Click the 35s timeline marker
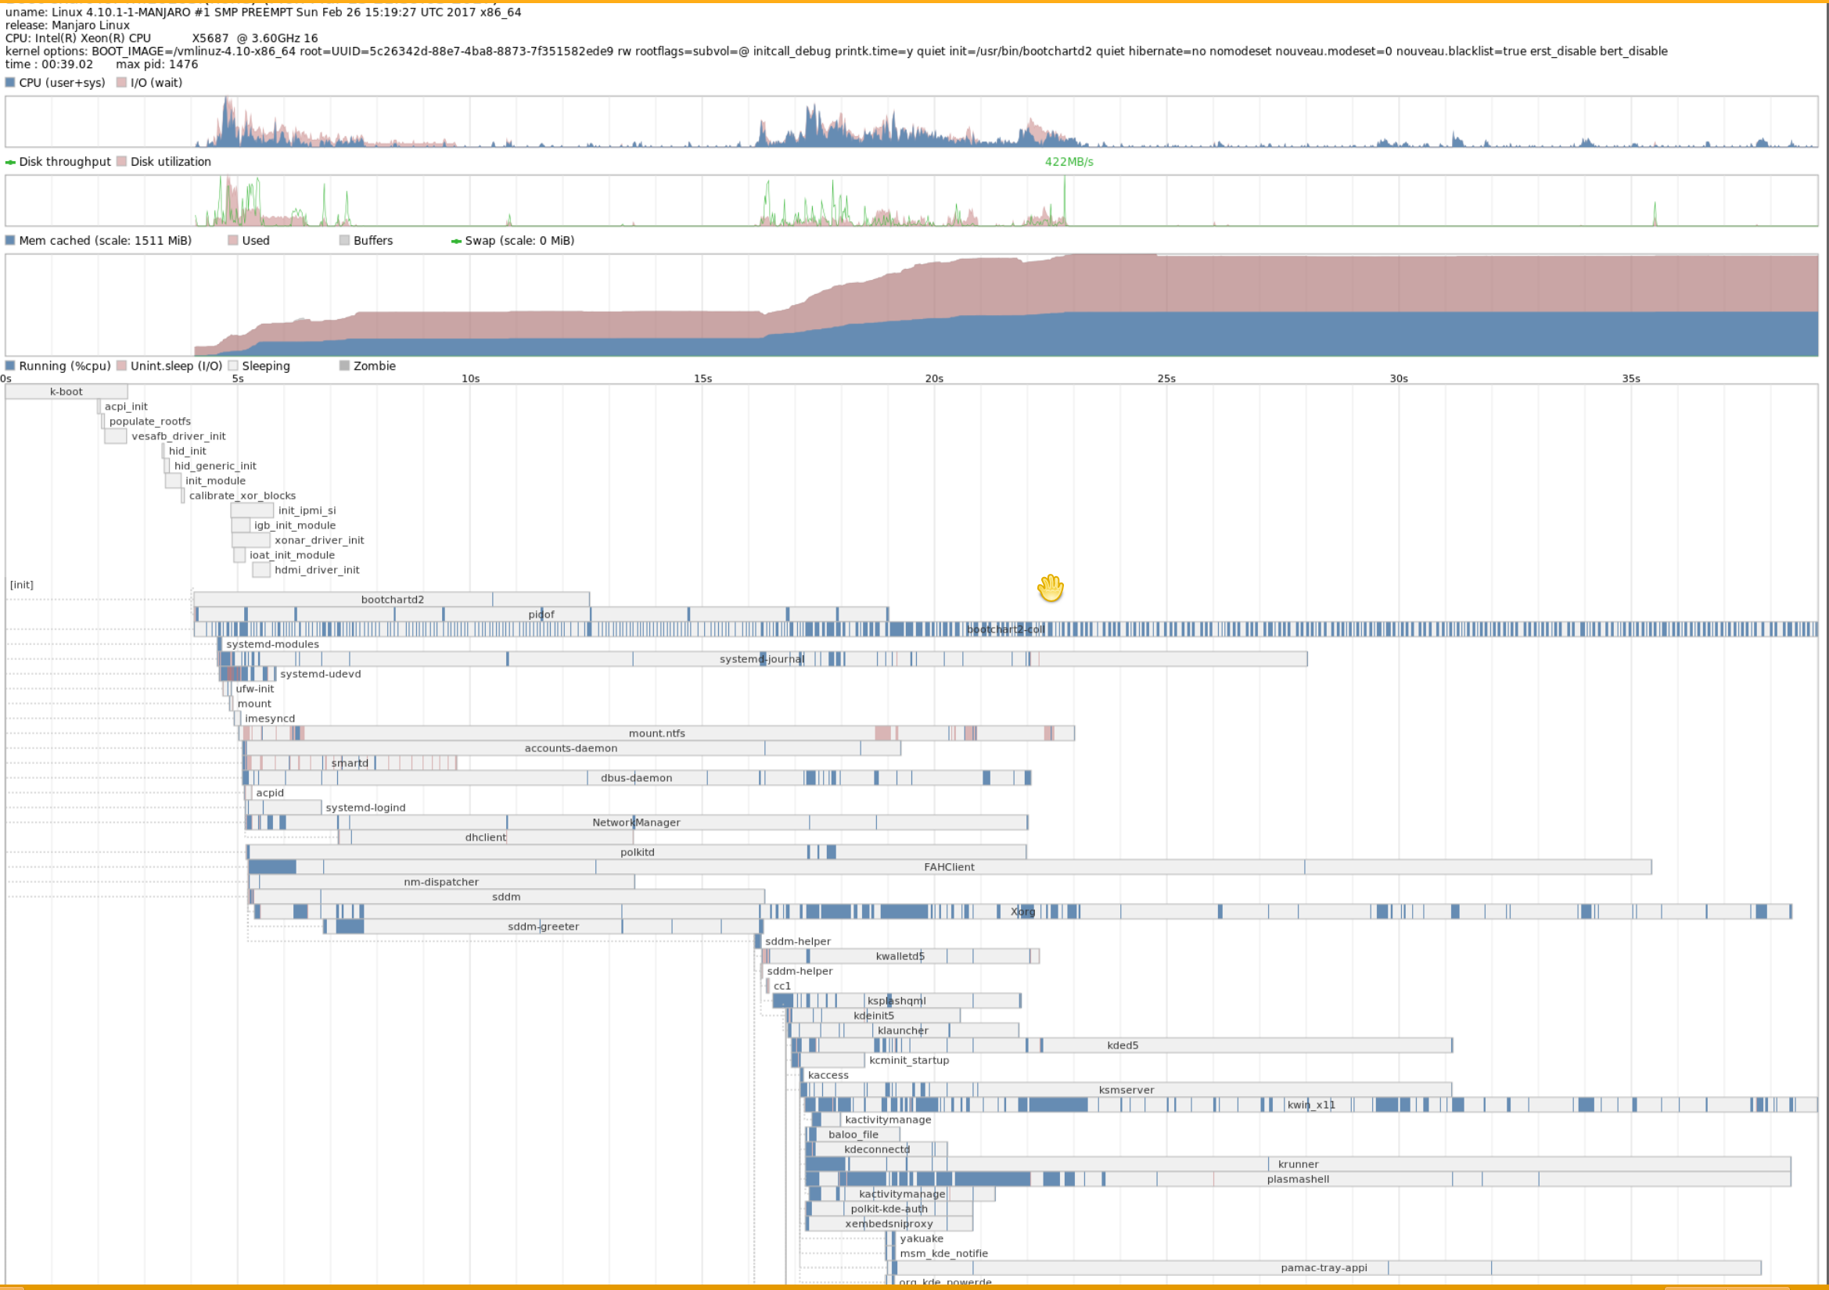 tap(1631, 378)
